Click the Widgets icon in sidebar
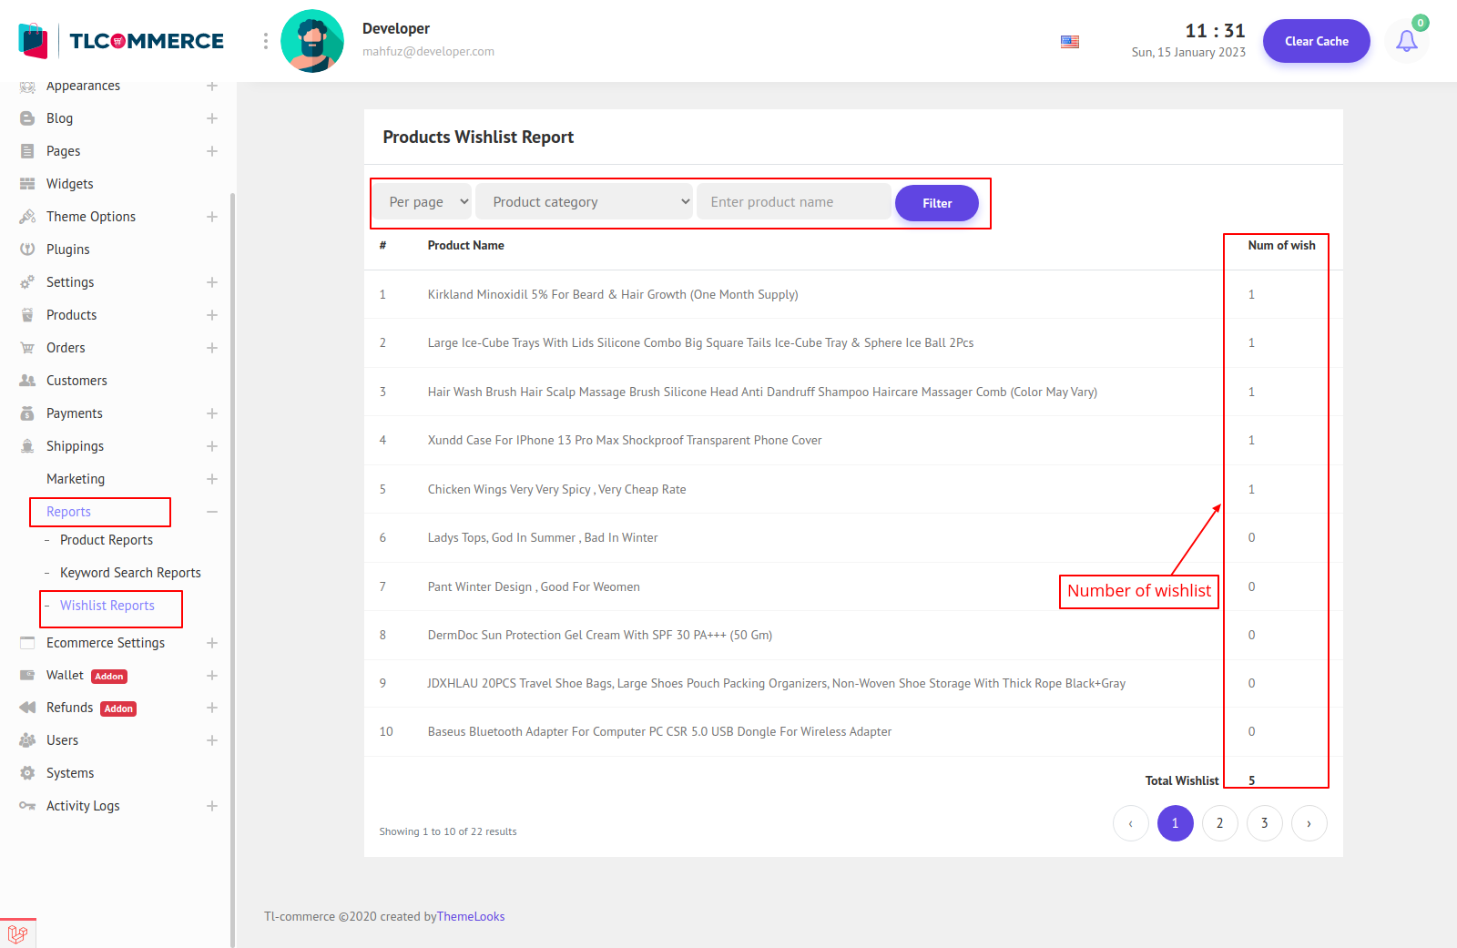The width and height of the screenshot is (1457, 948). point(27,184)
